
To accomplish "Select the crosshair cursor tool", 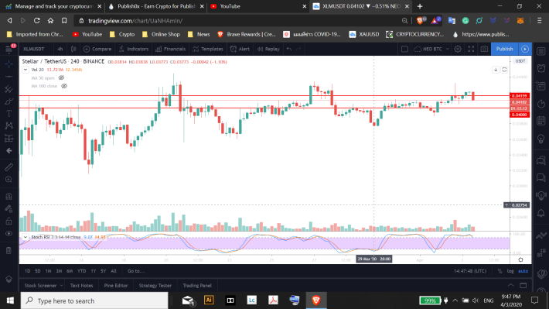I will [x=9, y=64].
